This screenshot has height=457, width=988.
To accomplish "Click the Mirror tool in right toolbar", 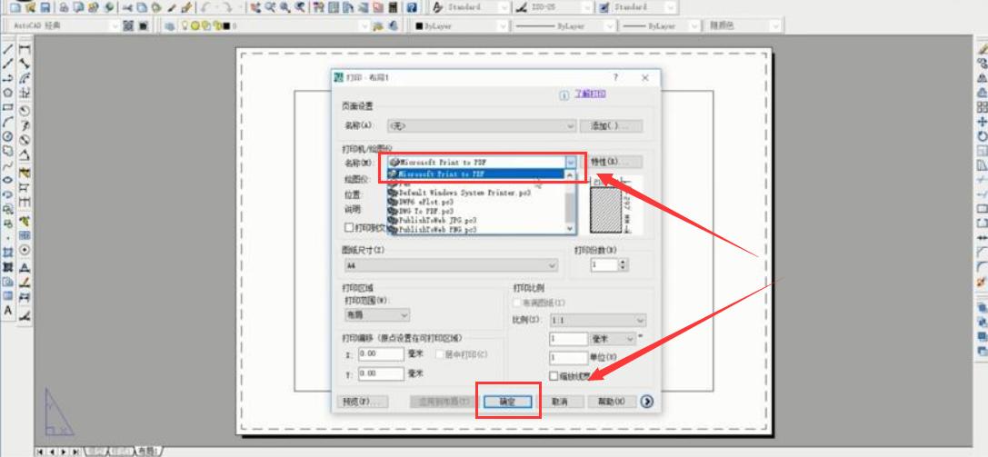I will [982, 78].
